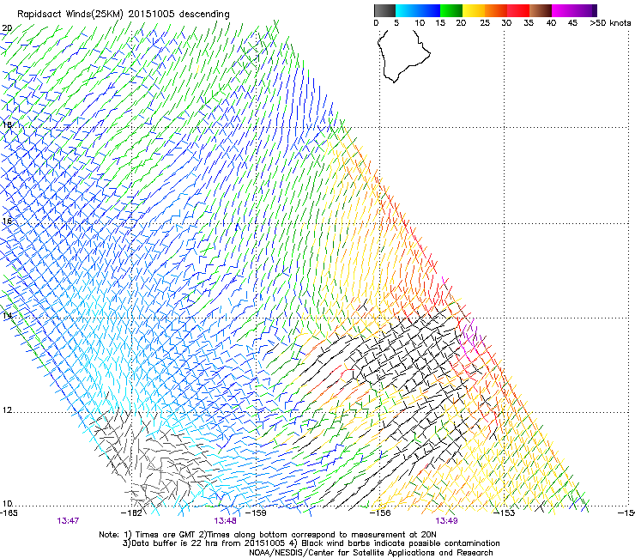This screenshot has width=635, height=558.
Task: Click the yellow 20-25 knots color segment
Action: [x=474, y=10]
